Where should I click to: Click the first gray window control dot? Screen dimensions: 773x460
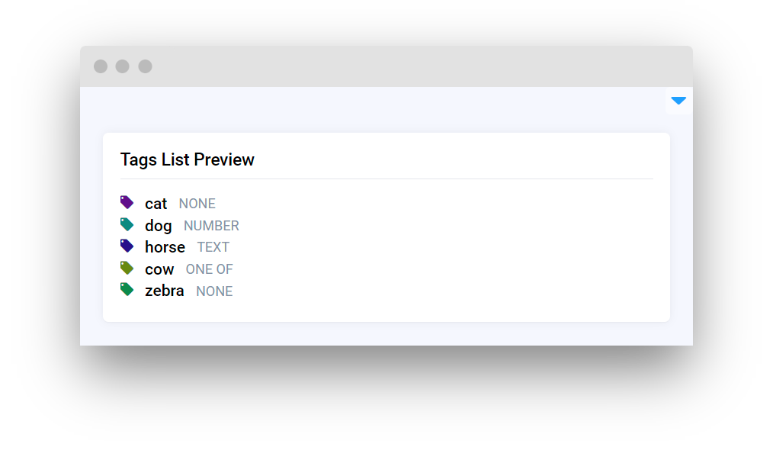click(101, 66)
